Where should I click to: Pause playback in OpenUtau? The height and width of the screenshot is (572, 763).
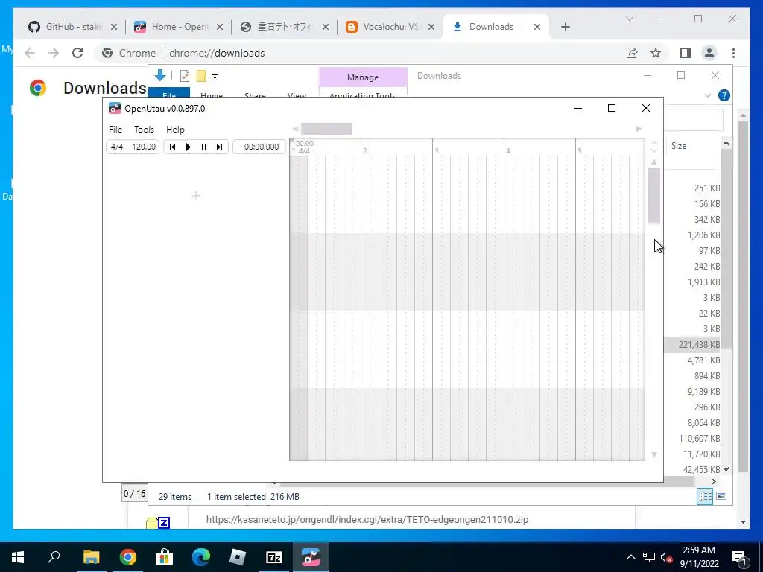pyautogui.click(x=204, y=147)
